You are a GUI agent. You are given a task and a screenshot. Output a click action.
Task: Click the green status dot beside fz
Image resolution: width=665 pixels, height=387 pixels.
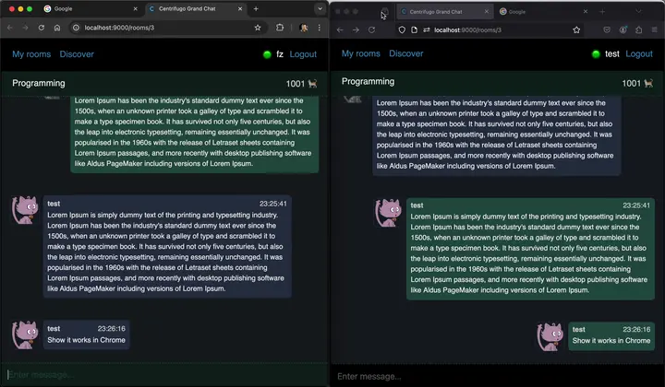point(267,54)
